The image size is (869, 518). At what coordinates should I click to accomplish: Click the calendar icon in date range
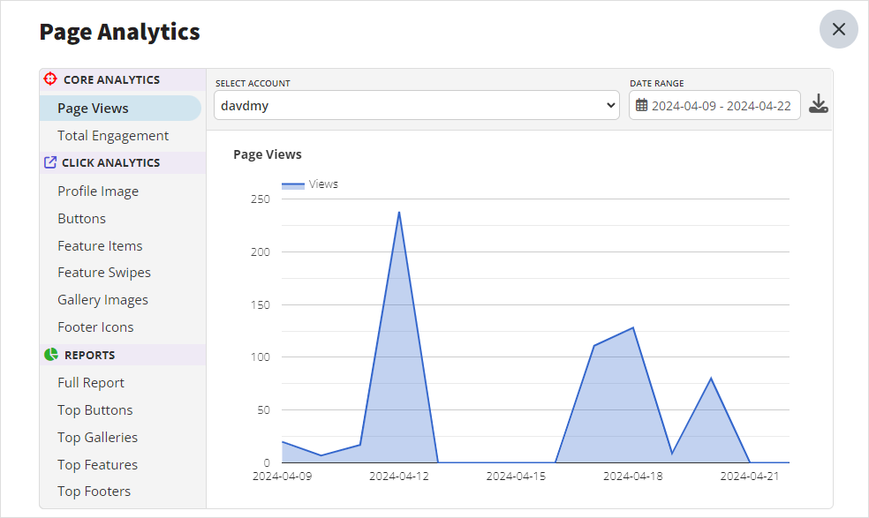641,105
